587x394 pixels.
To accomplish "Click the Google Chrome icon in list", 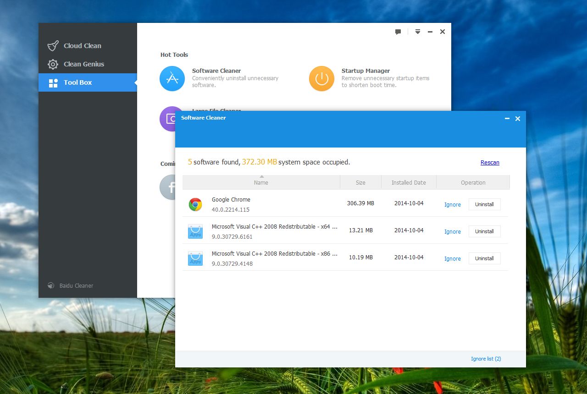I will point(195,204).
